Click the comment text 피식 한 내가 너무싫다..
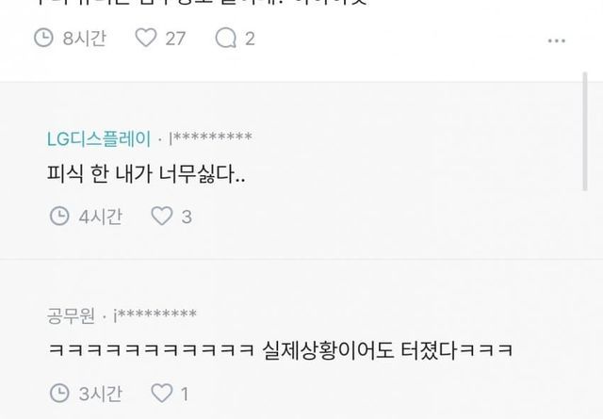Image resolution: width=603 pixels, height=419 pixels. pyautogui.click(x=146, y=174)
